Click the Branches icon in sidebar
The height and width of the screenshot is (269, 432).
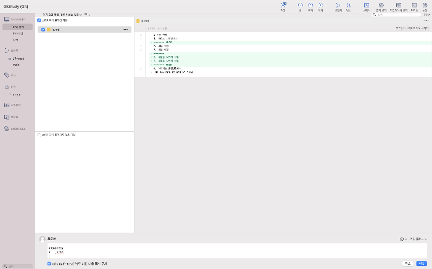pyautogui.click(x=7, y=50)
